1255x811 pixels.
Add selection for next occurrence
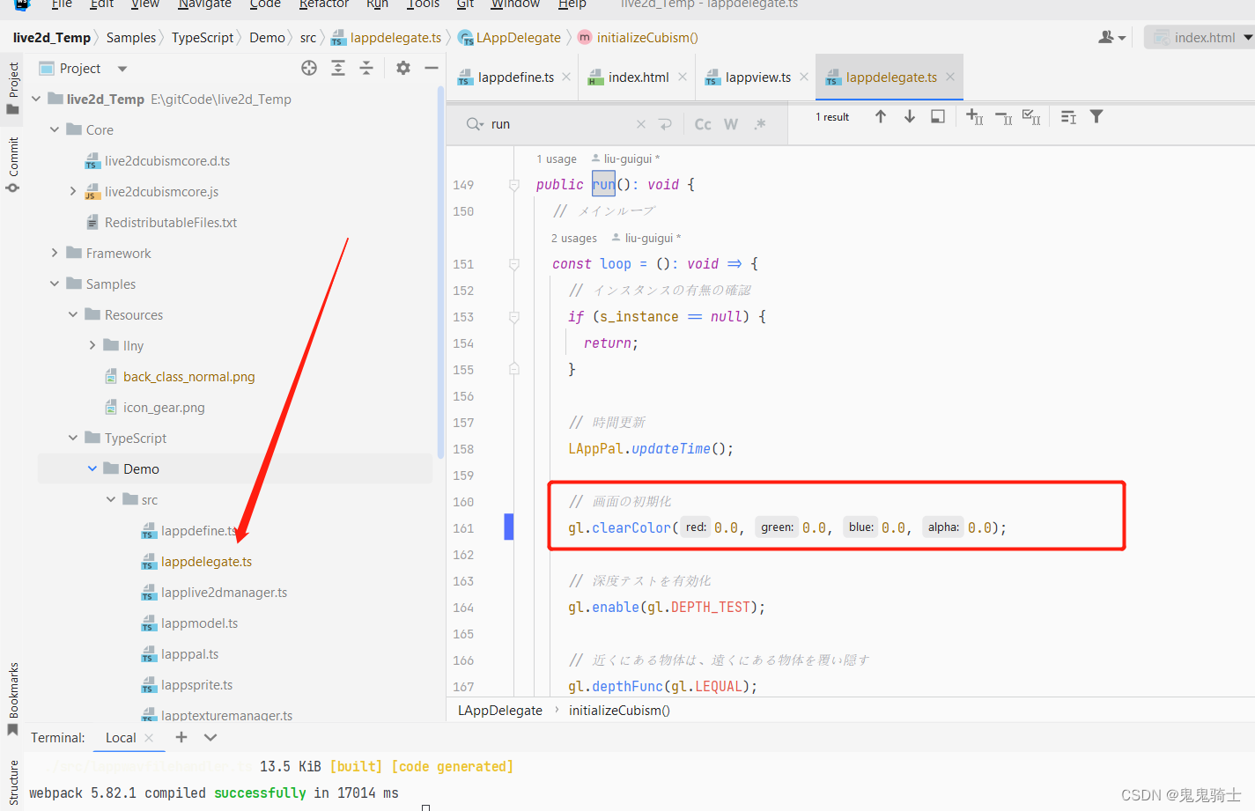(x=975, y=116)
